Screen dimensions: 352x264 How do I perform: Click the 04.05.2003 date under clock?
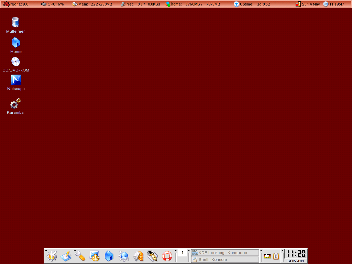(x=296, y=261)
